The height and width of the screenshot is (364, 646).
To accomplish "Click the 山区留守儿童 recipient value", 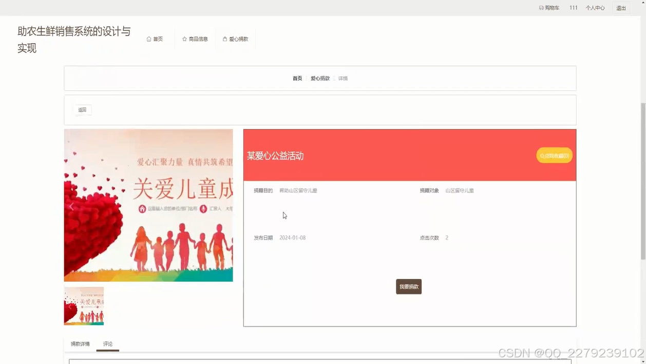I will (x=460, y=191).
